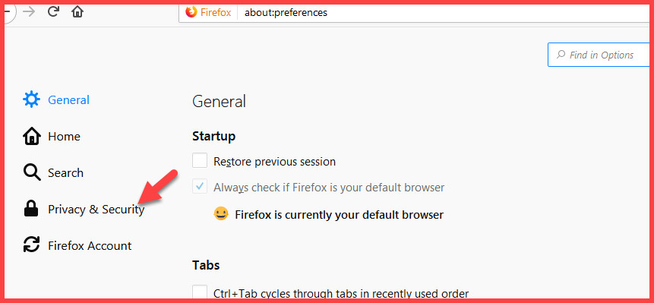Image resolution: width=654 pixels, height=303 pixels.
Task: Open the Firefox Account category
Action: tap(90, 245)
